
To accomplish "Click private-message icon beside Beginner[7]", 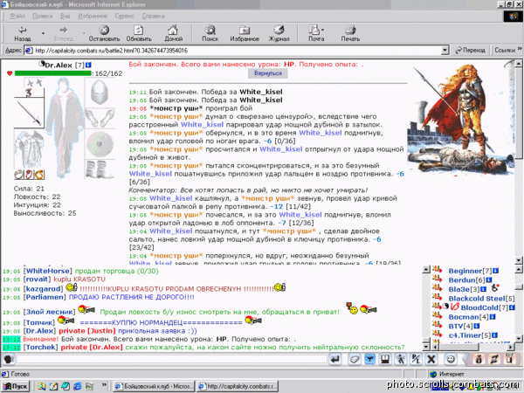I will pos(438,269).
